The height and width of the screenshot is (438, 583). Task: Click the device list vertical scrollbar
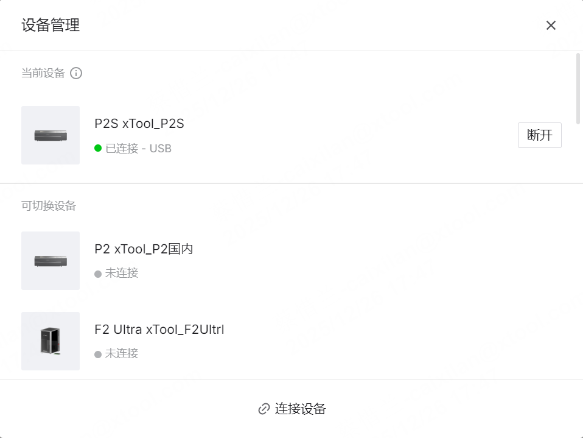pos(578,88)
